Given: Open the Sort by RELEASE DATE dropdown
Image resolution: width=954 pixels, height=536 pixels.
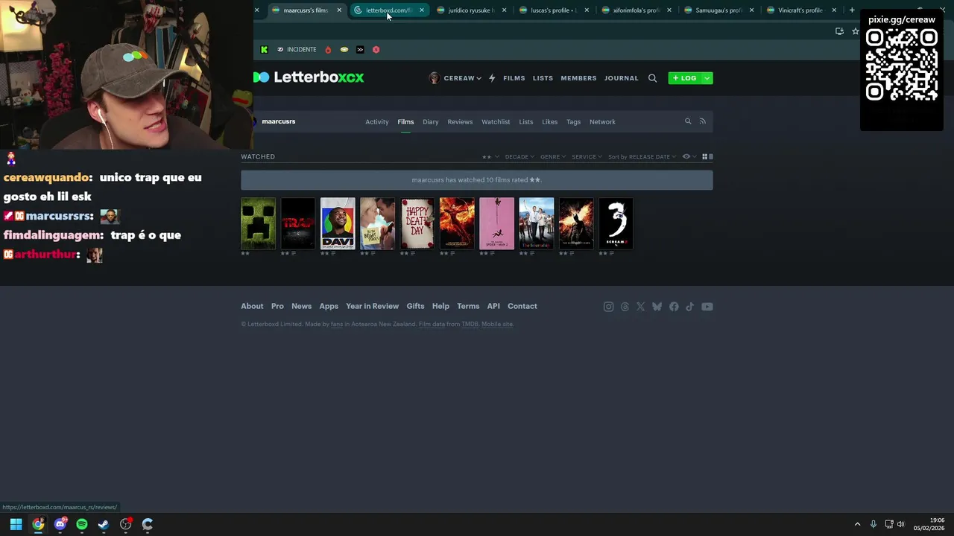Looking at the screenshot, I should (642, 156).
